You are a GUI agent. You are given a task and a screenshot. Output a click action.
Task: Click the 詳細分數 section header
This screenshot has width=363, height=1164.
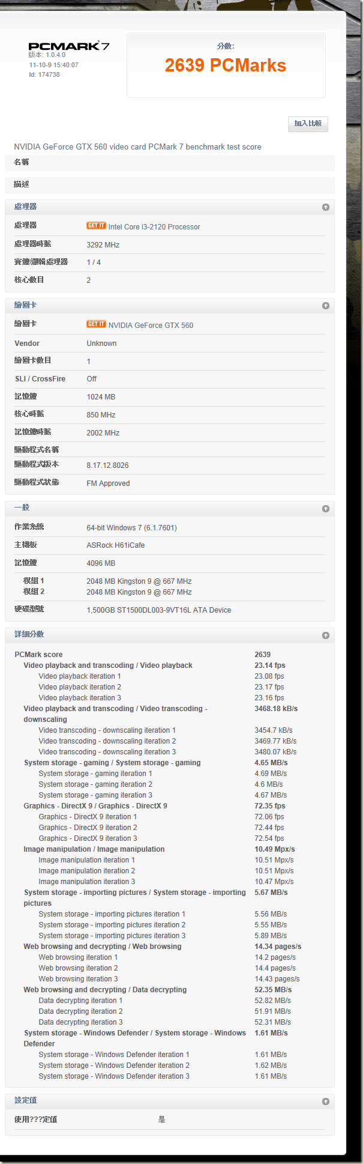click(170, 635)
